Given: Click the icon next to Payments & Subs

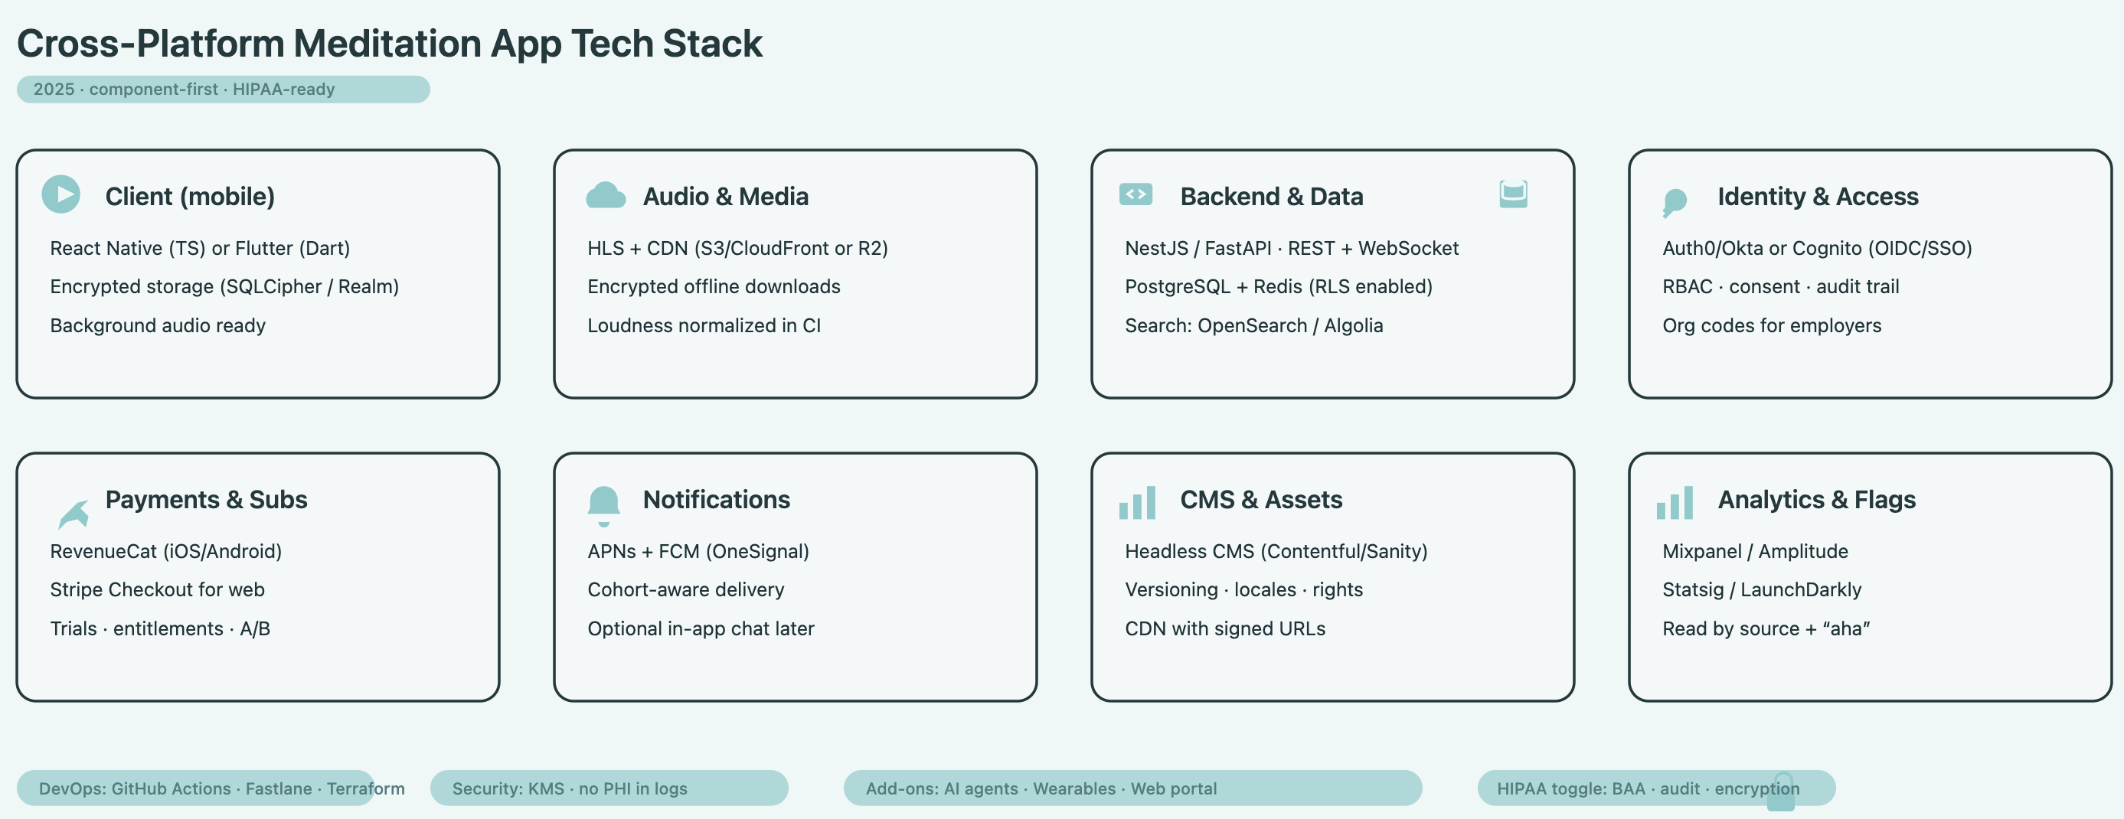Looking at the screenshot, I should 74,514.
